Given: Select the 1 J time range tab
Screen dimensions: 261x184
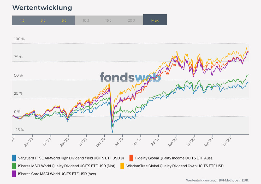Looking at the screenshot, I should (x=22, y=20).
